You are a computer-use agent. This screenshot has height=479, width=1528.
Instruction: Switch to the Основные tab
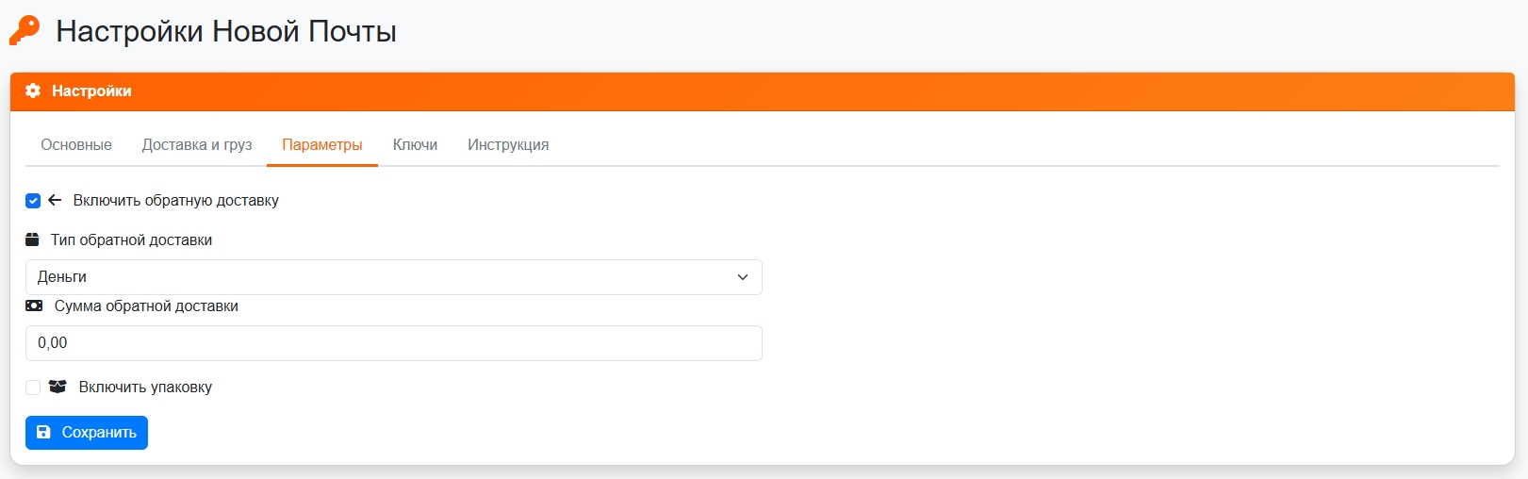pyautogui.click(x=76, y=145)
